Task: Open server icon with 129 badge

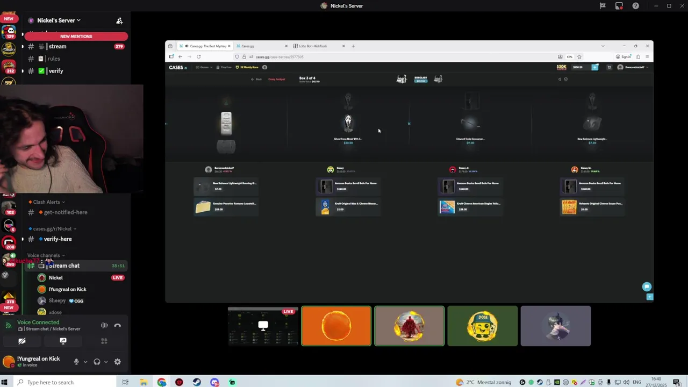Action: (9, 31)
